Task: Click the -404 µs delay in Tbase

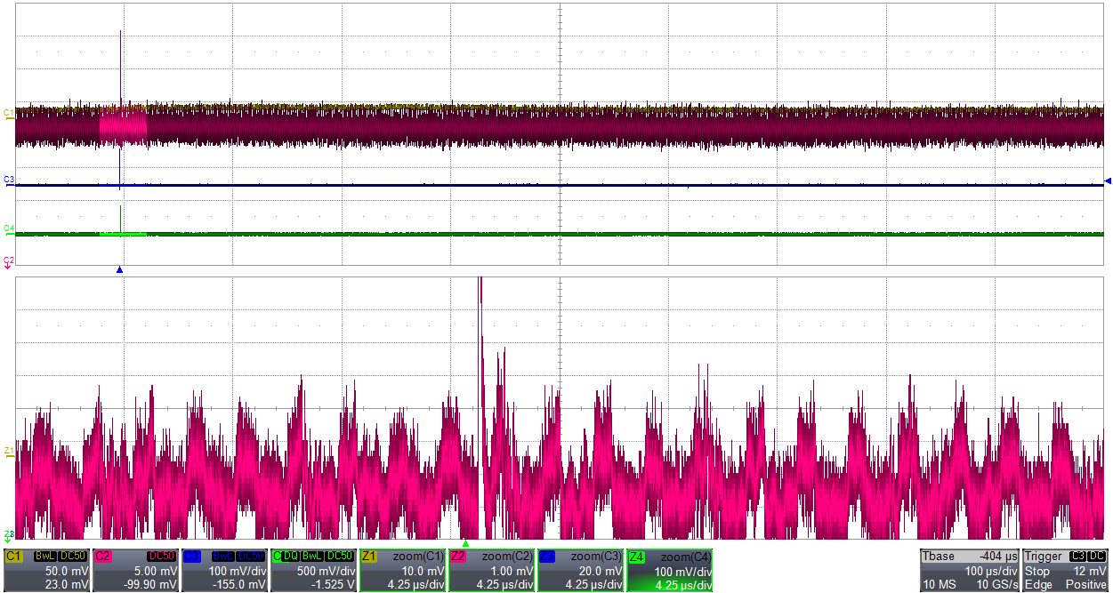Action: (x=999, y=557)
